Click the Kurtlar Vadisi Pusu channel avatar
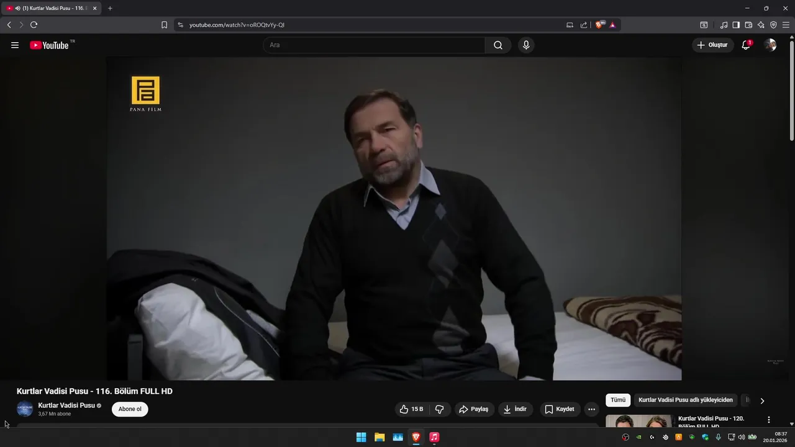The image size is (795, 447). click(x=25, y=409)
